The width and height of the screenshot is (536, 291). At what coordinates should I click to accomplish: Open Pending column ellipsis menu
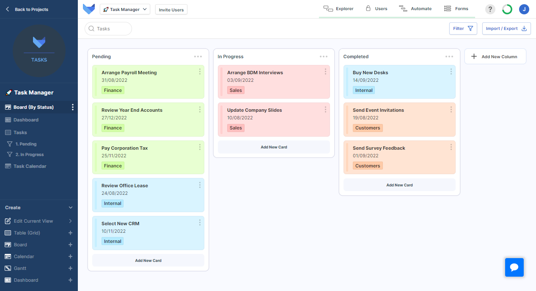pyautogui.click(x=198, y=57)
